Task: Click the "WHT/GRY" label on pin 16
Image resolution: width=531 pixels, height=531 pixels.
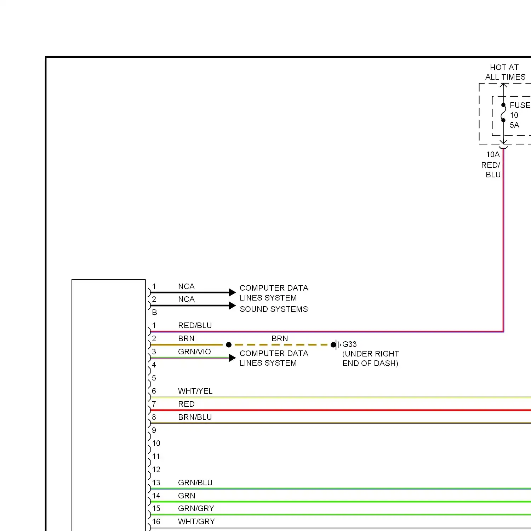Action: pos(196,521)
